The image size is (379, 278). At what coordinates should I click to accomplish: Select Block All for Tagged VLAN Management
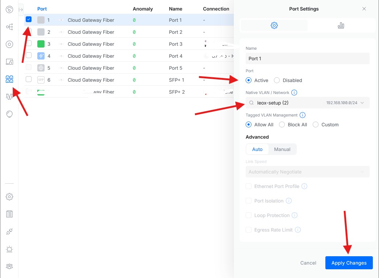[282, 124]
